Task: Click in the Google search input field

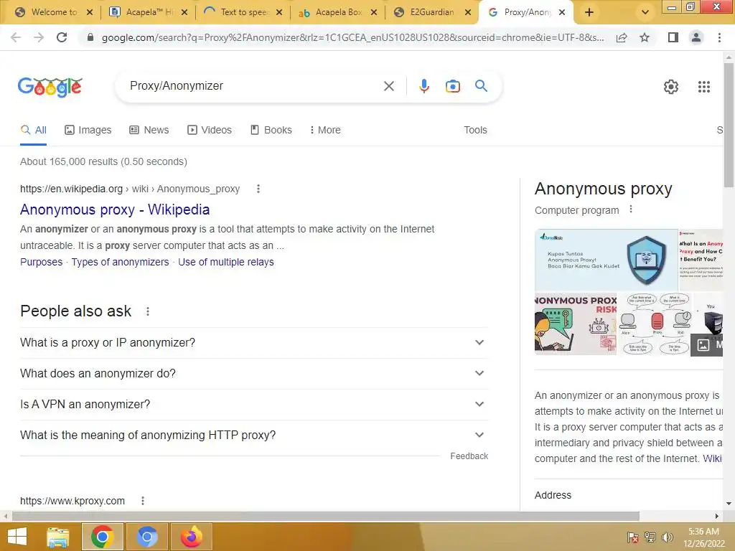Action: pos(253,86)
